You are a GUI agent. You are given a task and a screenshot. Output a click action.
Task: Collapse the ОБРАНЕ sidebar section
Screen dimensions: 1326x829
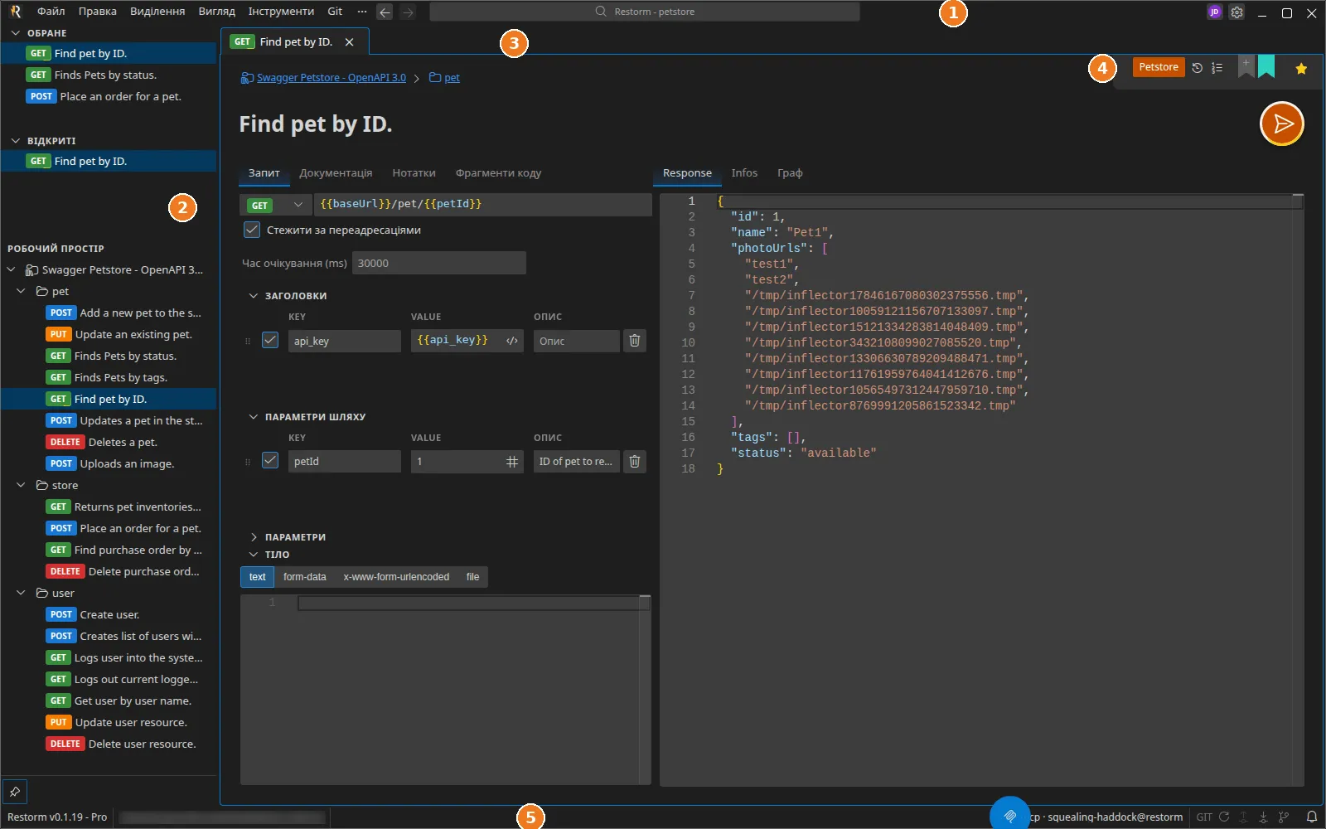coord(15,33)
